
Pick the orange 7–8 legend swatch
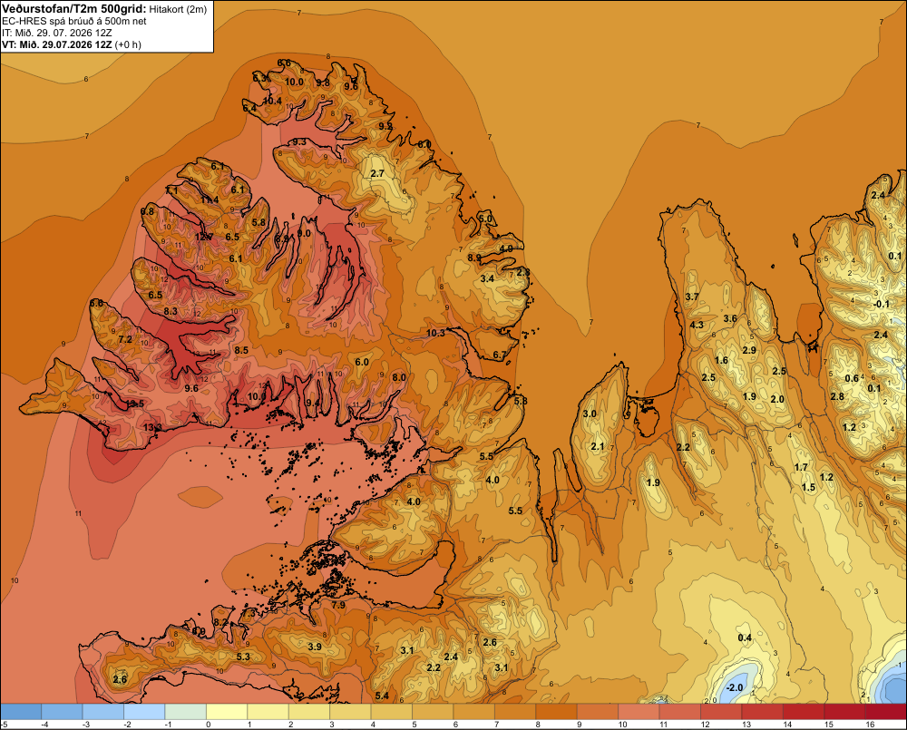click(515, 711)
